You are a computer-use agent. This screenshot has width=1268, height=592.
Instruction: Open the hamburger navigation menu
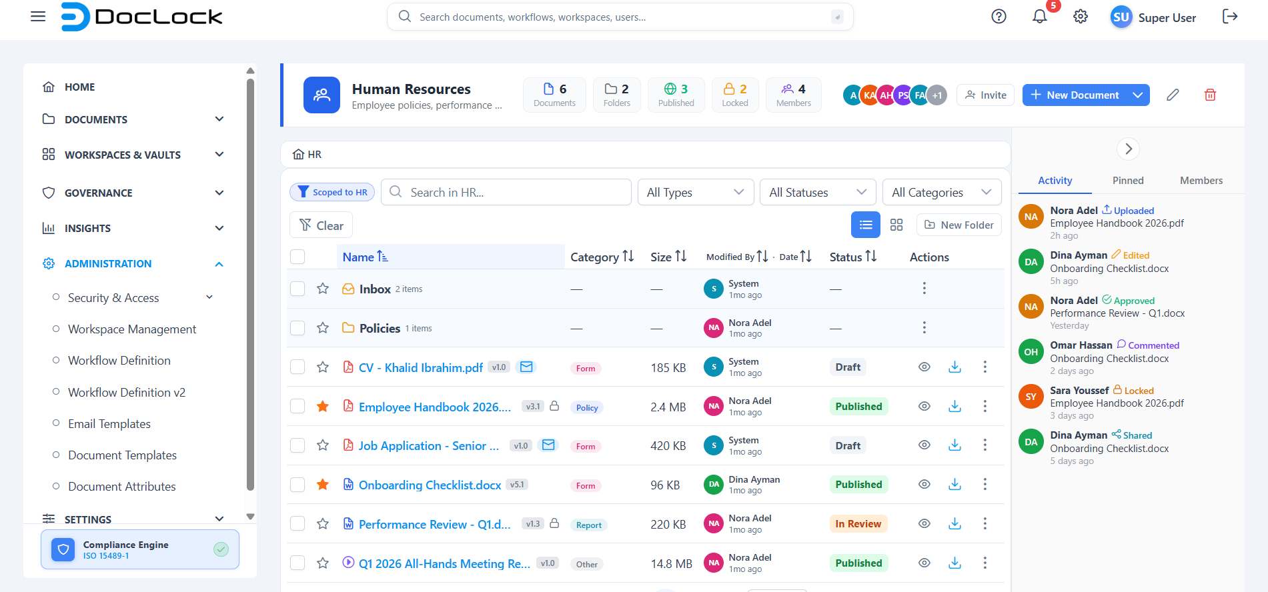(x=38, y=17)
